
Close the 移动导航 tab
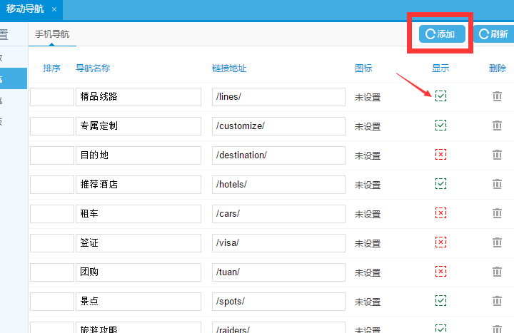point(54,9)
